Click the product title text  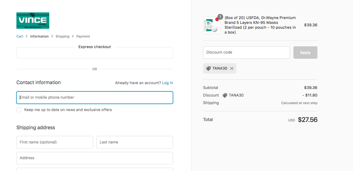[260, 25]
